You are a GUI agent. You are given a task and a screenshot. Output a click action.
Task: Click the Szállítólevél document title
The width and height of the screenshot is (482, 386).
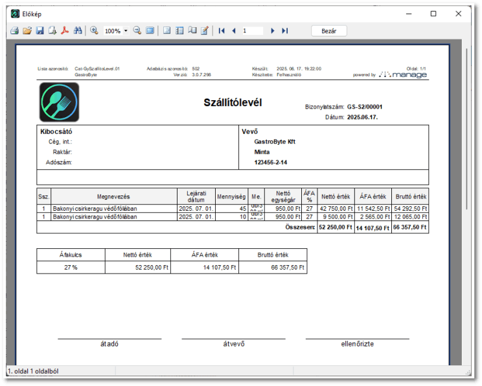click(x=233, y=103)
